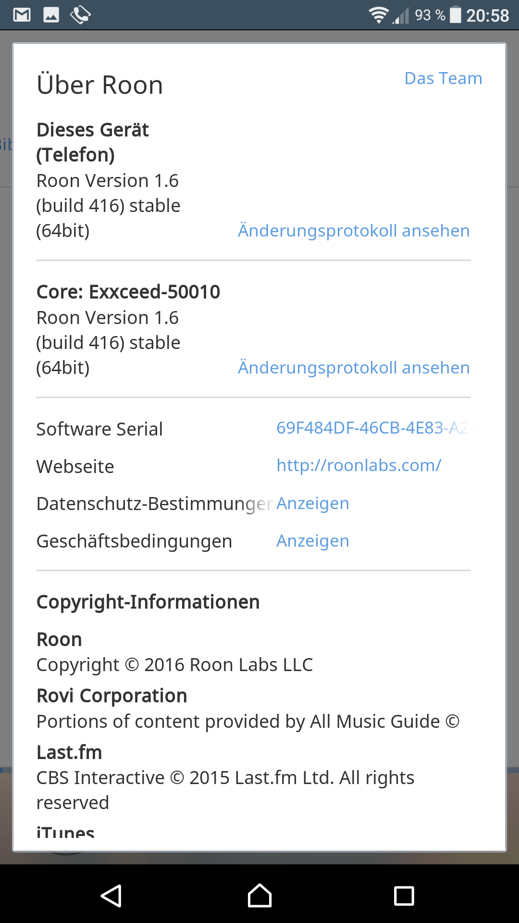Tap the recent apps square icon
519x923 pixels.
[404, 896]
